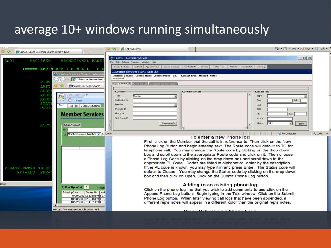Screen dimensions: 331x248
Task: Open the Help menu in Facets
Action: pyautogui.click(x=154, y=62)
